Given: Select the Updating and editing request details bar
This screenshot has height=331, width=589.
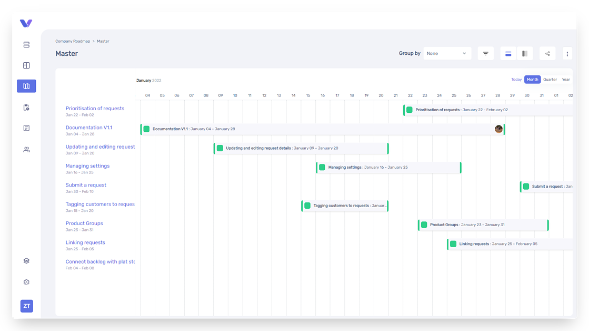Looking at the screenshot, I should pyautogui.click(x=301, y=148).
